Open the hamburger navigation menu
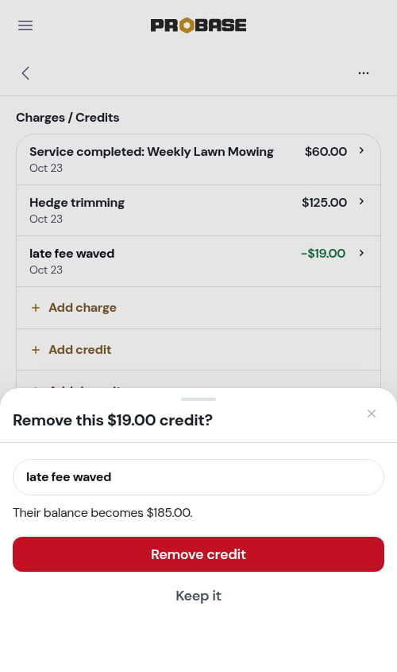The image size is (397, 672). pos(25,25)
